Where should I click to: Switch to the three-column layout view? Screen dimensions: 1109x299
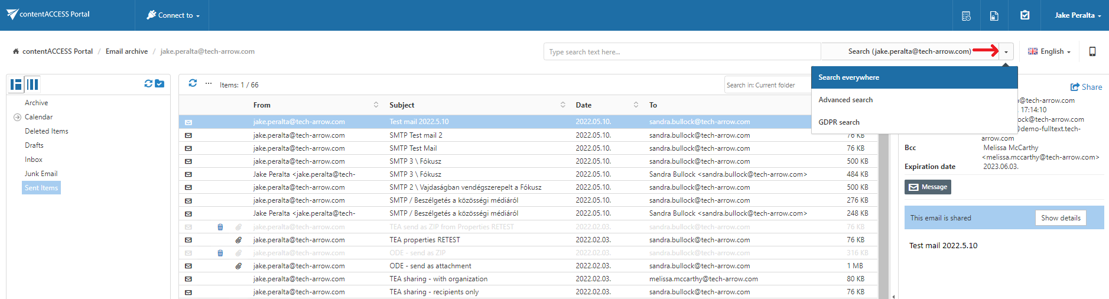[33, 84]
